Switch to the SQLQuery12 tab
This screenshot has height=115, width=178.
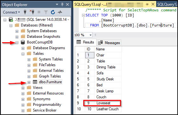[x=167, y=4]
